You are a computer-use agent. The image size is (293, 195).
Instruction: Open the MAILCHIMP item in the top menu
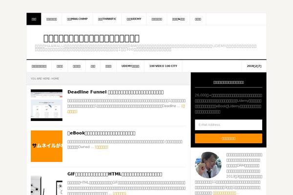[x=77, y=19]
